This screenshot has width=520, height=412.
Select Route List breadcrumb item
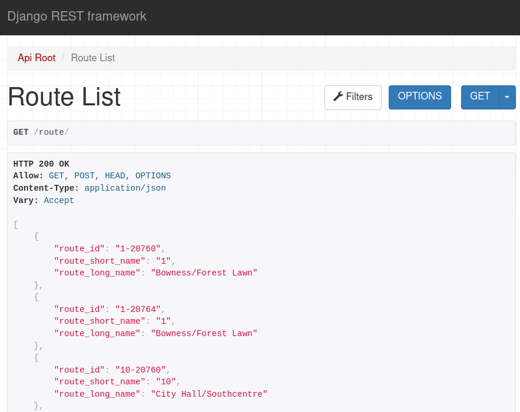(92, 58)
